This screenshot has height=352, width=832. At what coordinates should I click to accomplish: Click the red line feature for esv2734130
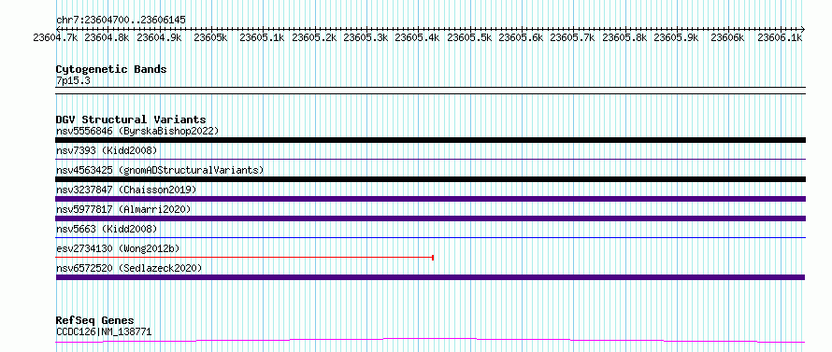coord(245,258)
